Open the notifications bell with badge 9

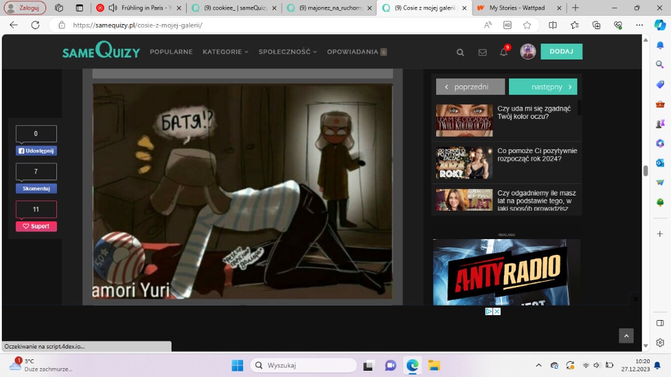coord(504,52)
